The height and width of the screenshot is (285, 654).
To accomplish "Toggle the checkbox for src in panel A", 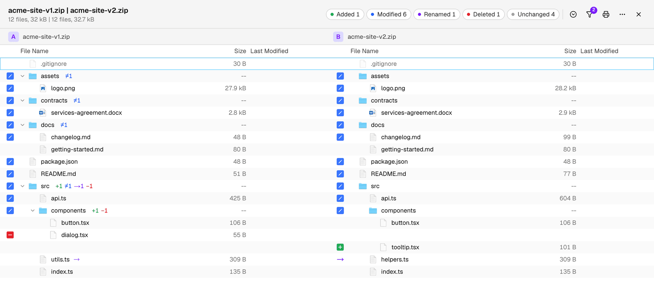I will (x=10, y=186).
